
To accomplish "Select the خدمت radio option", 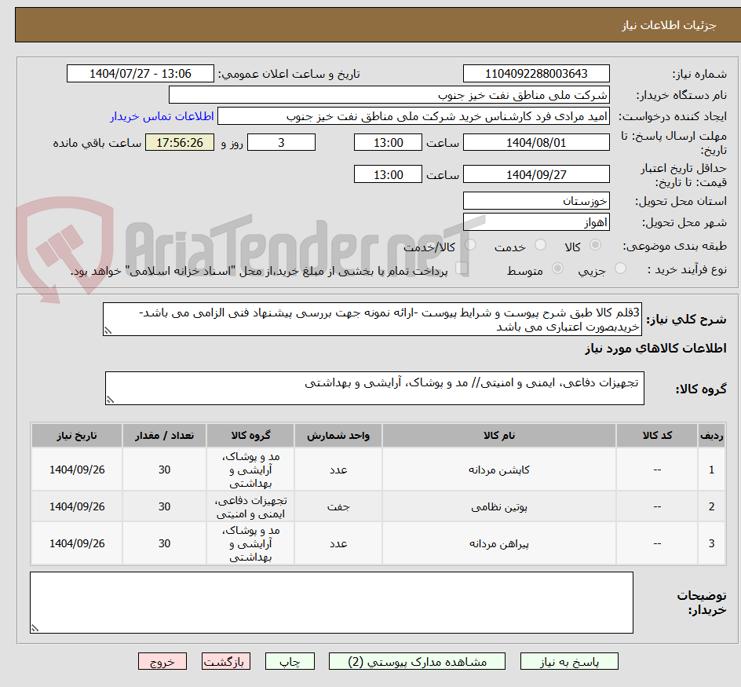I will (x=542, y=244).
